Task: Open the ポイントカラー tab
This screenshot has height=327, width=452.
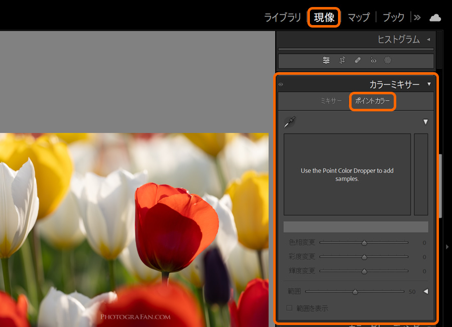Action: (x=372, y=101)
